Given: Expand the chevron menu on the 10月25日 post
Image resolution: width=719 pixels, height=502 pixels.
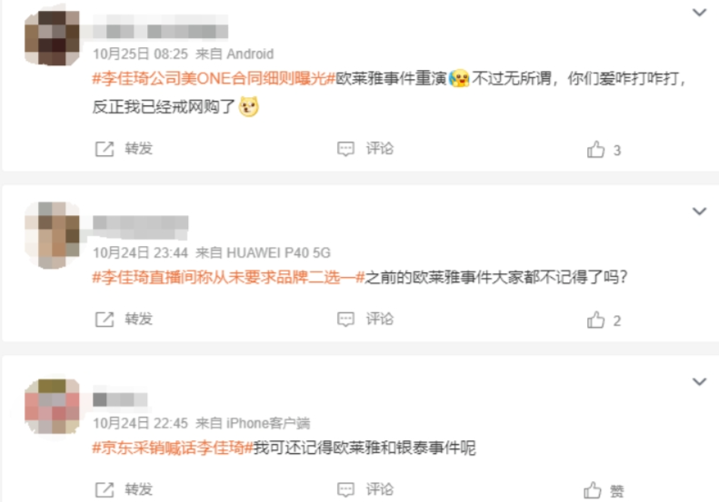Looking at the screenshot, I should click(x=699, y=13).
